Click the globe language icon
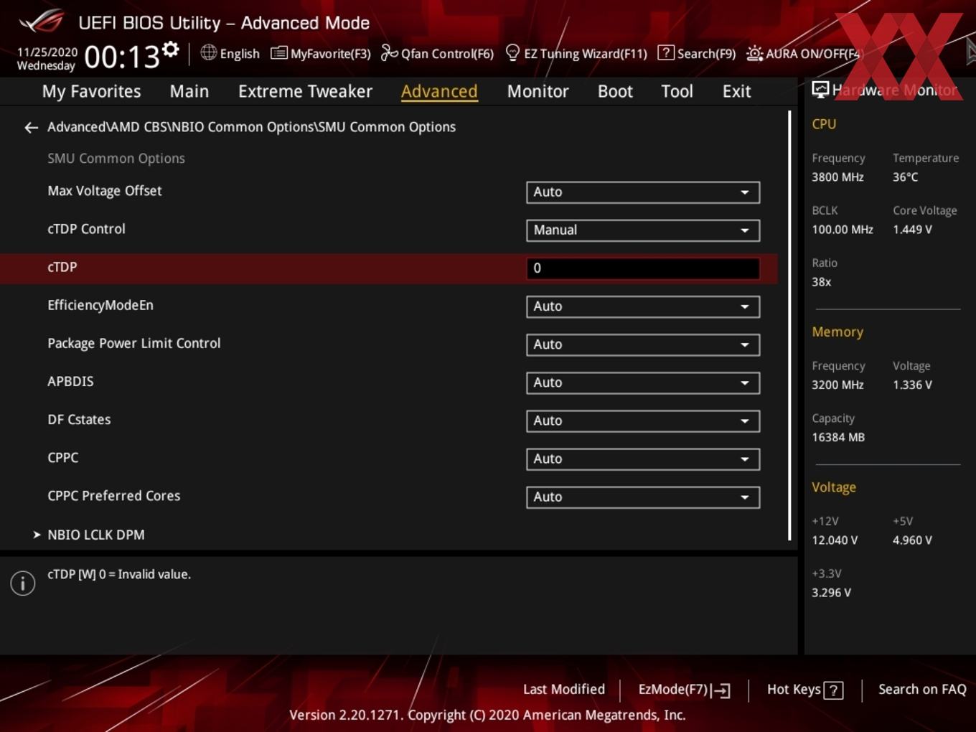Image resolution: width=976 pixels, height=732 pixels. point(208,52)
